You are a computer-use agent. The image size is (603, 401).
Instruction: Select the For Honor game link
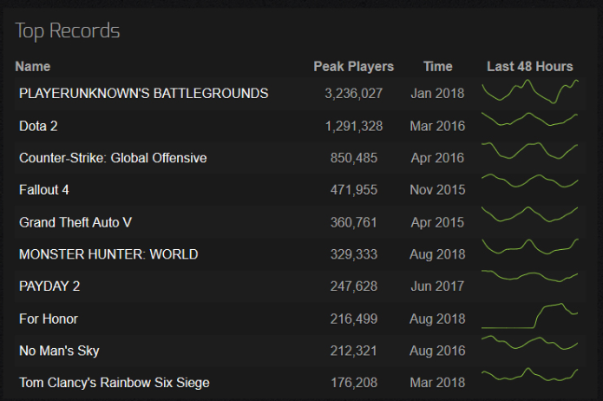point(49,319)
